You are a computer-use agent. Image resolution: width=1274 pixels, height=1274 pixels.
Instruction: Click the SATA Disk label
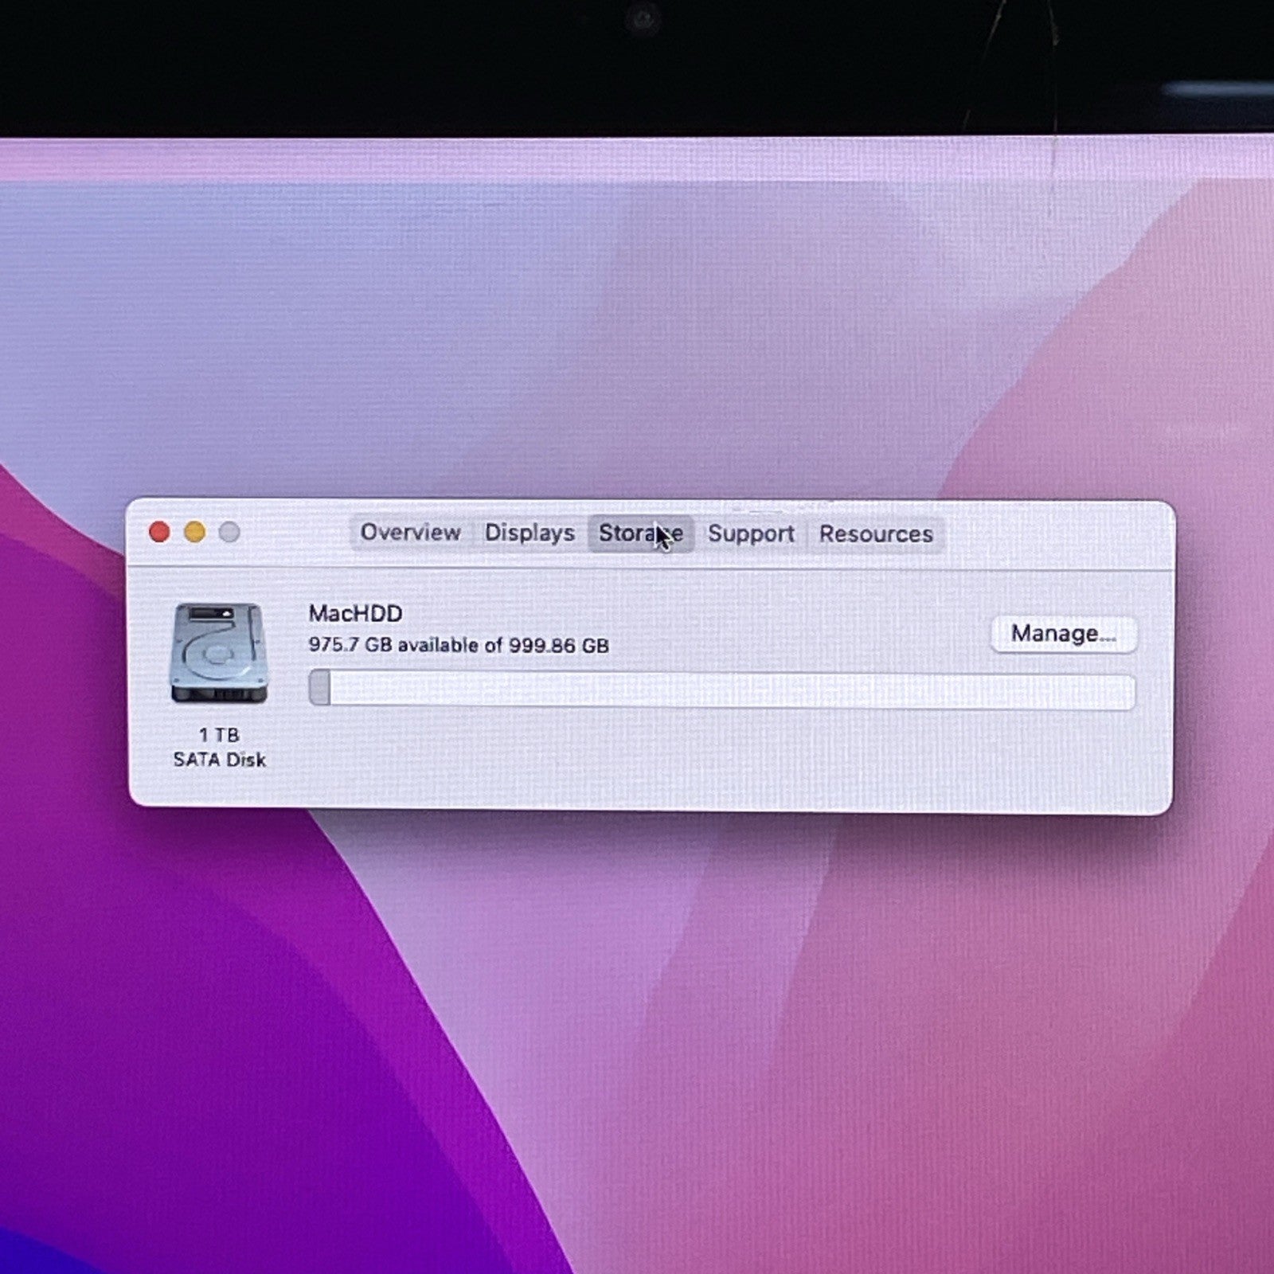coord(219,760)
